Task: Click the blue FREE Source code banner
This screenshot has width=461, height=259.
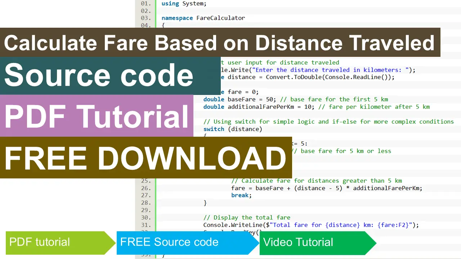Action: [x=169, y=242]
